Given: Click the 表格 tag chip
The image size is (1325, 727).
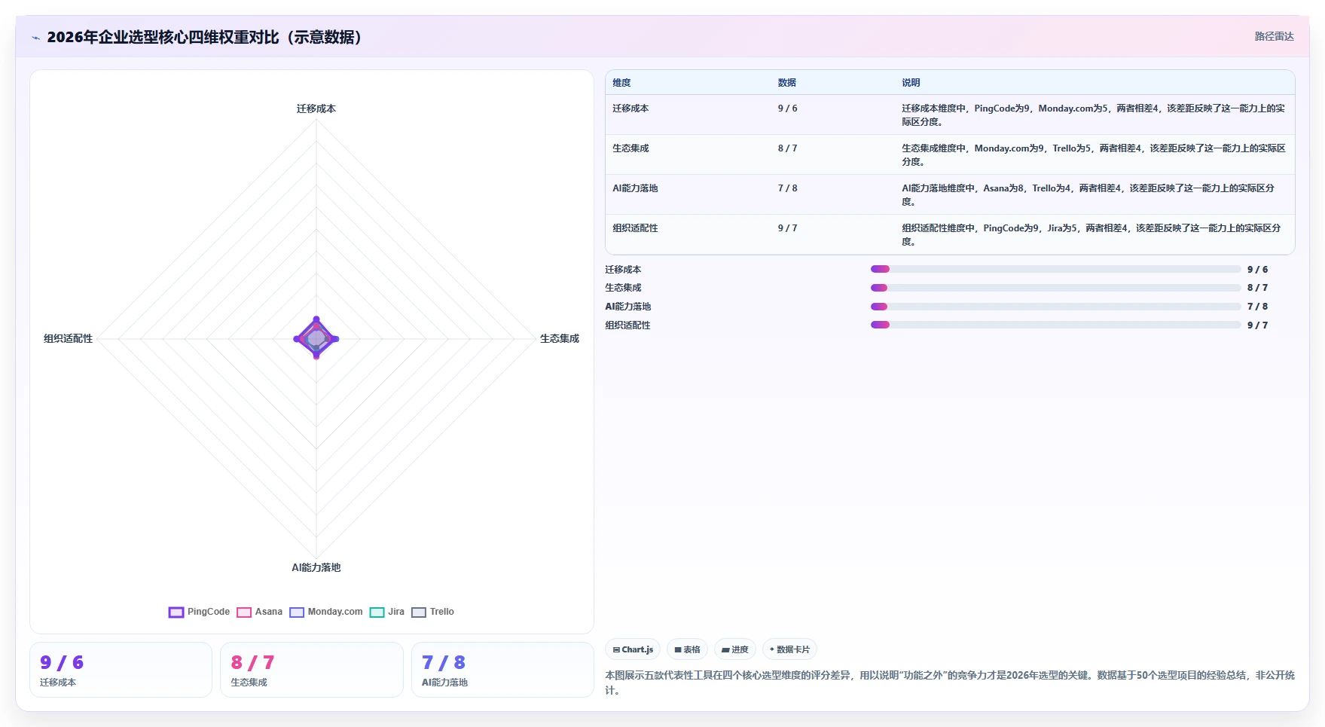Looking at the screenshot, I should click(687, 649).
